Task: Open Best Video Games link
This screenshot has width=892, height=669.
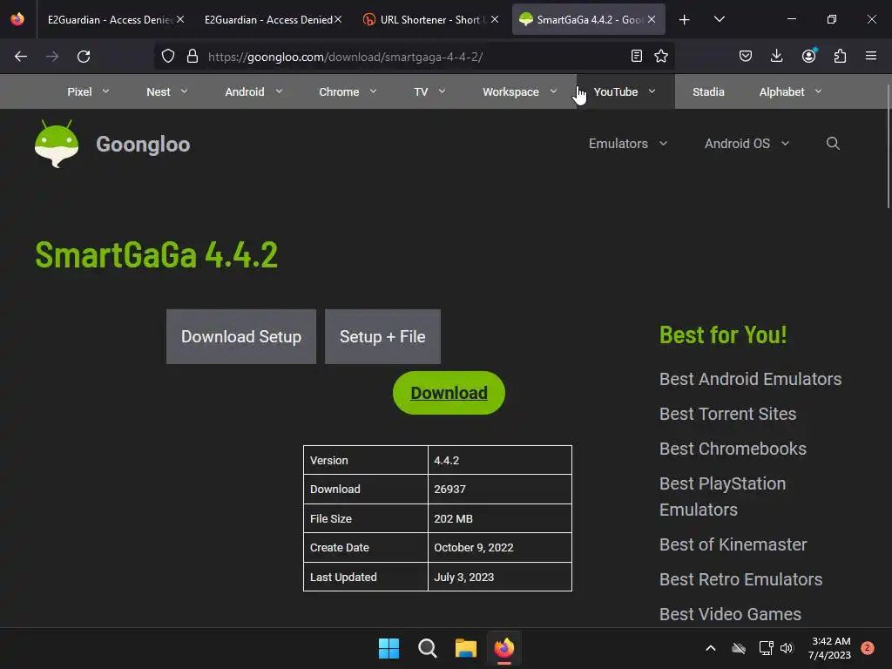Action: (730, 614)
